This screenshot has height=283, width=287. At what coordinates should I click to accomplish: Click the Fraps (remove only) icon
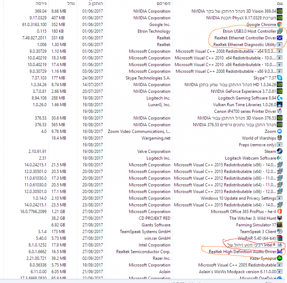(279, 145)
